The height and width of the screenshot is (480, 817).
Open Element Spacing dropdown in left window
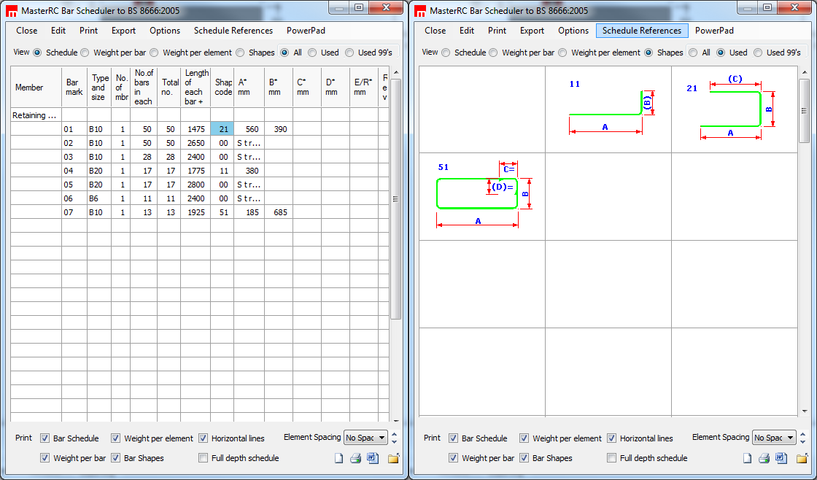(x=365, y=438)
